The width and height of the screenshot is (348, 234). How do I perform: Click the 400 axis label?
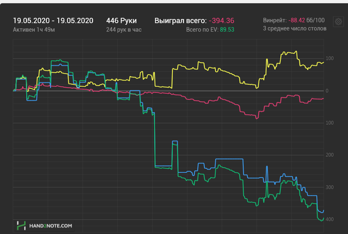pos(330,220)
